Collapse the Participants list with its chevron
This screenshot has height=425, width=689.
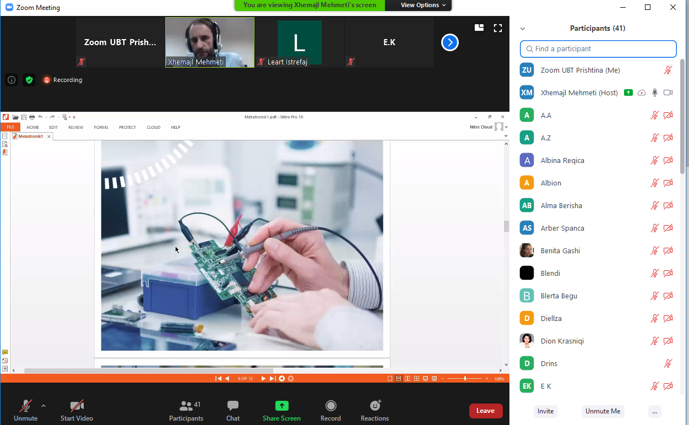pyautogui.click(x=522, y=28)
